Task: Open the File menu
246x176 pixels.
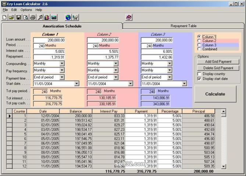Action: [x=5, y=10]
